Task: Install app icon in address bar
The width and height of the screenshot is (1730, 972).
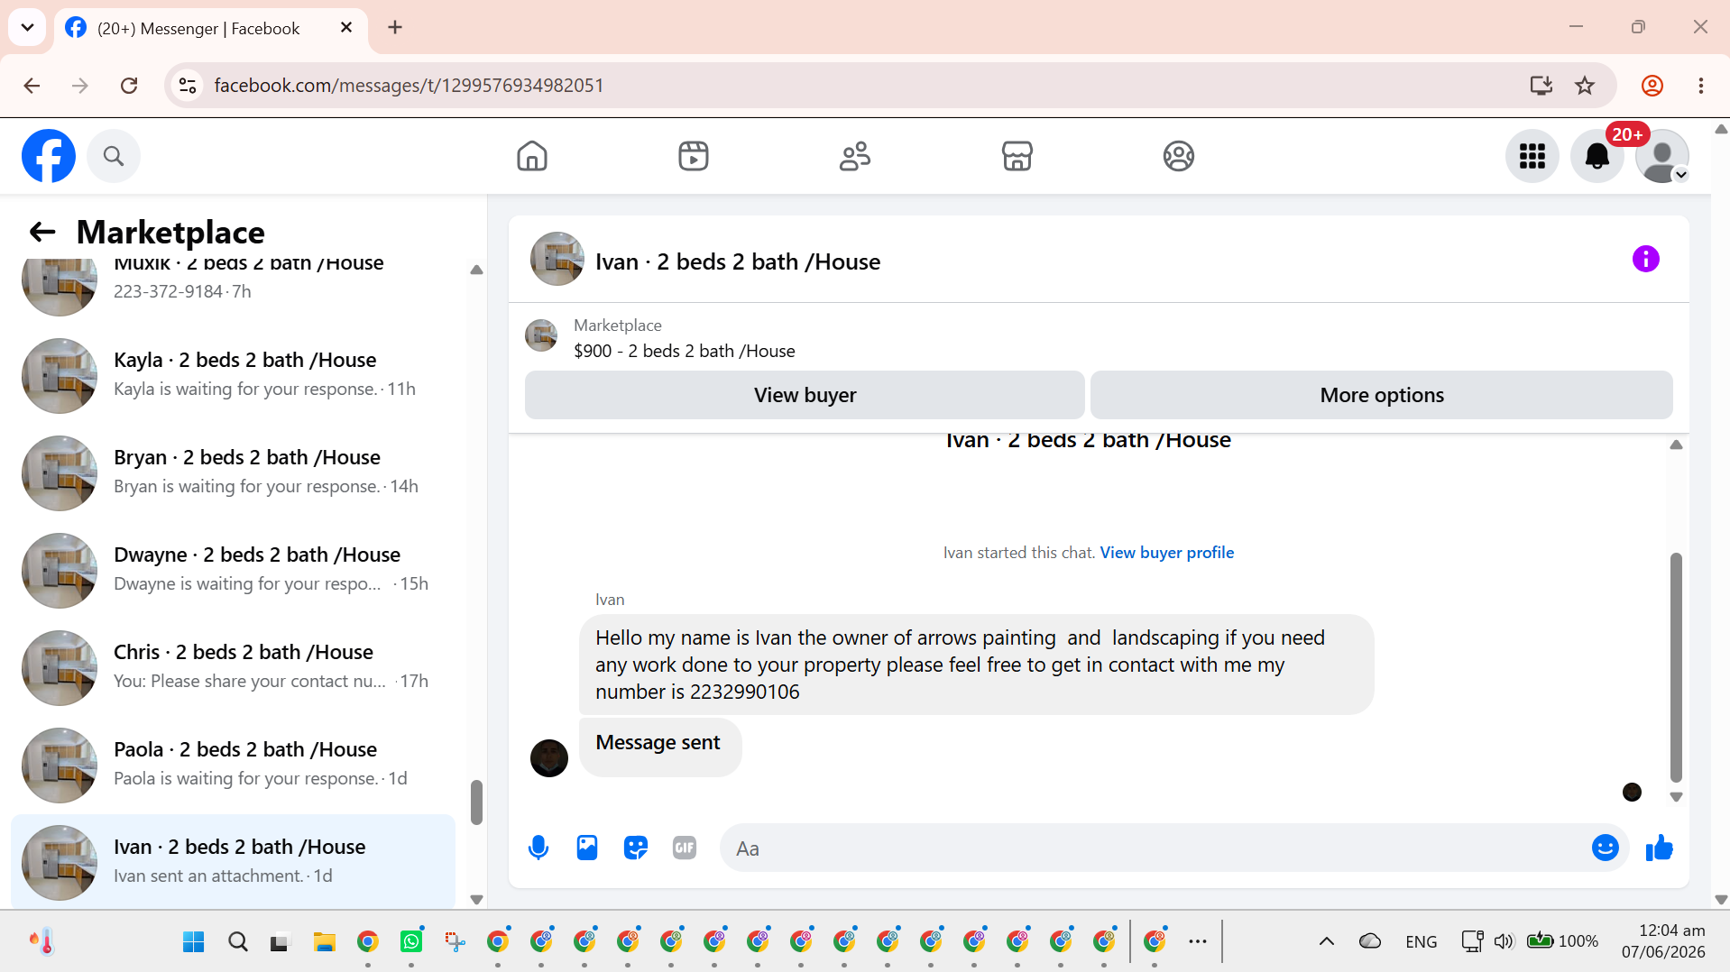Action: [1541, 86]
